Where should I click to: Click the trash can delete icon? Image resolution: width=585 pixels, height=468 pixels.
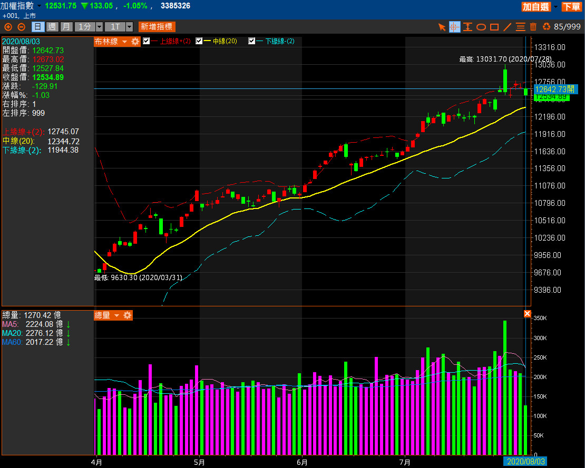coord(533,27)
